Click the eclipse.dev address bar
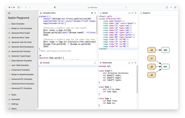Image resolution: width=185 pixels, height=118 pixels. point(92,7)
